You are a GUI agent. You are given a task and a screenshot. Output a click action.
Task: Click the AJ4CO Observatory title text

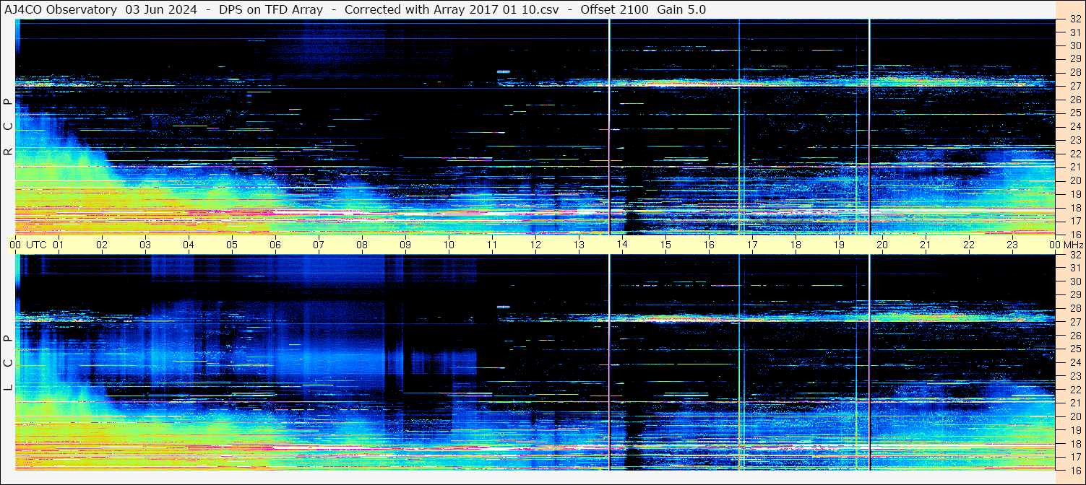point(61,9)
